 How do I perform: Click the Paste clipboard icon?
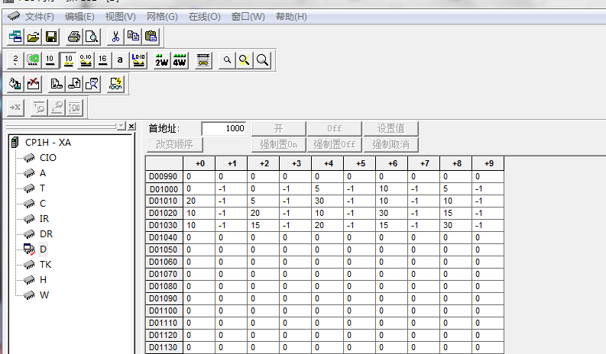point(151,36)
